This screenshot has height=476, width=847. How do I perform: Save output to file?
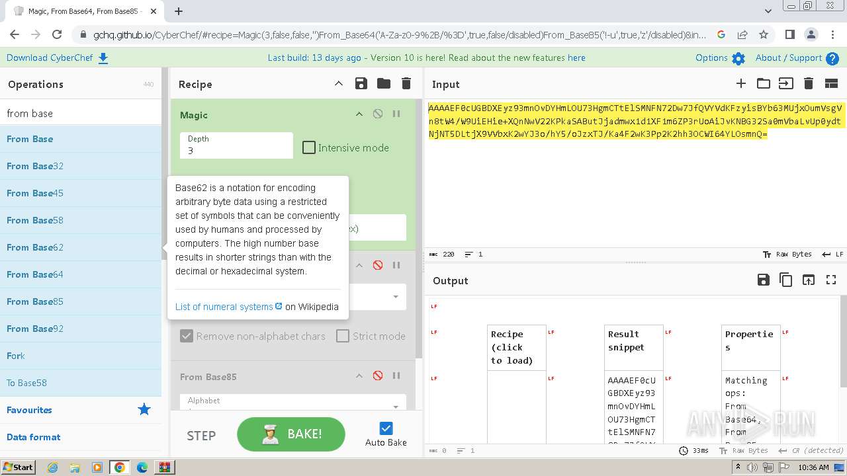764,280
